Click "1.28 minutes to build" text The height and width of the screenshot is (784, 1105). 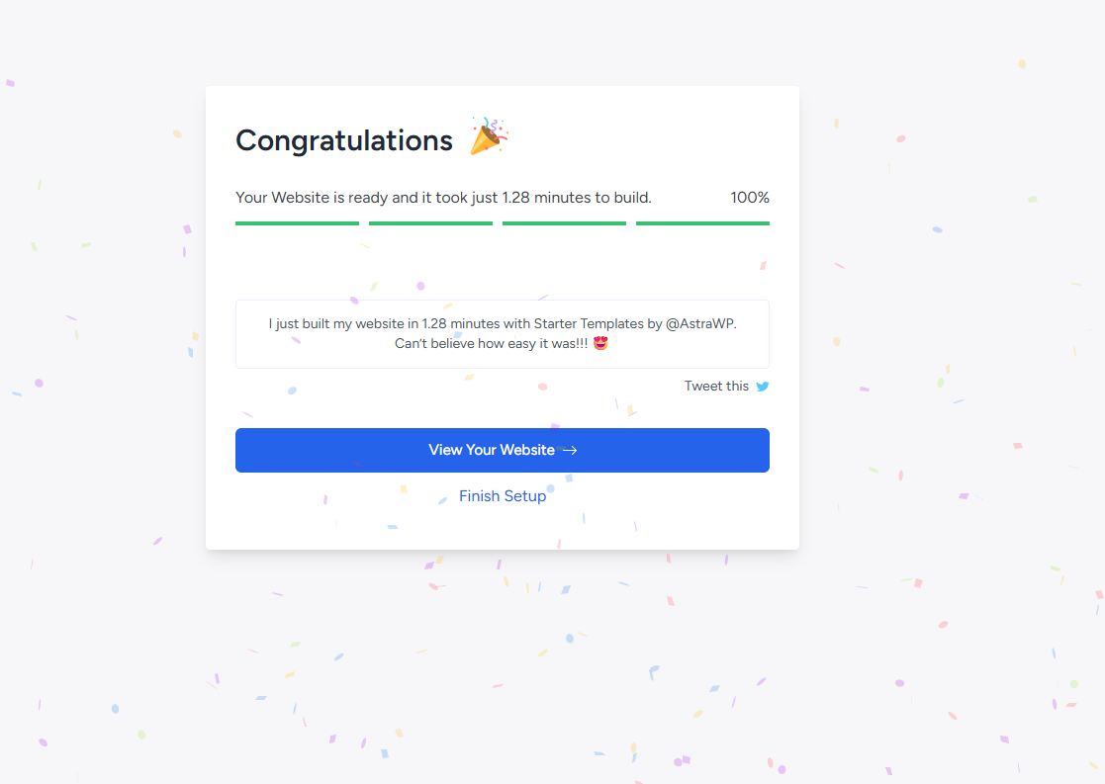(x=577, y=198)
